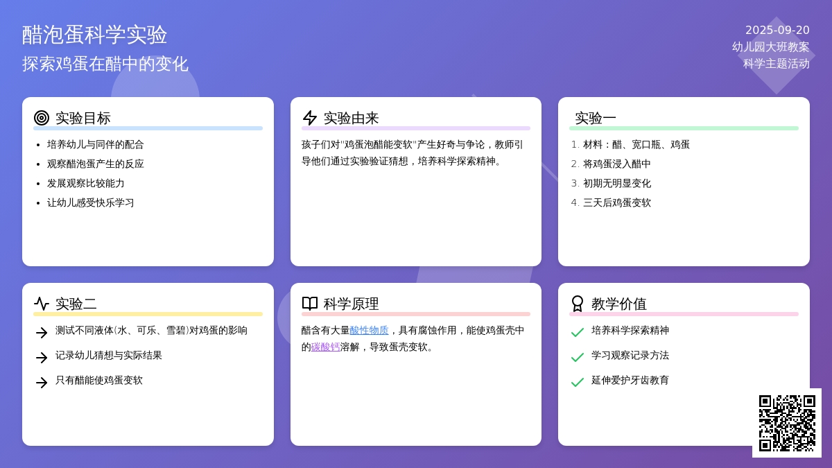Click the main title 醋泡蛋科学实验
The height and width of the screenshot is (468, 832).
click(95, 35)
